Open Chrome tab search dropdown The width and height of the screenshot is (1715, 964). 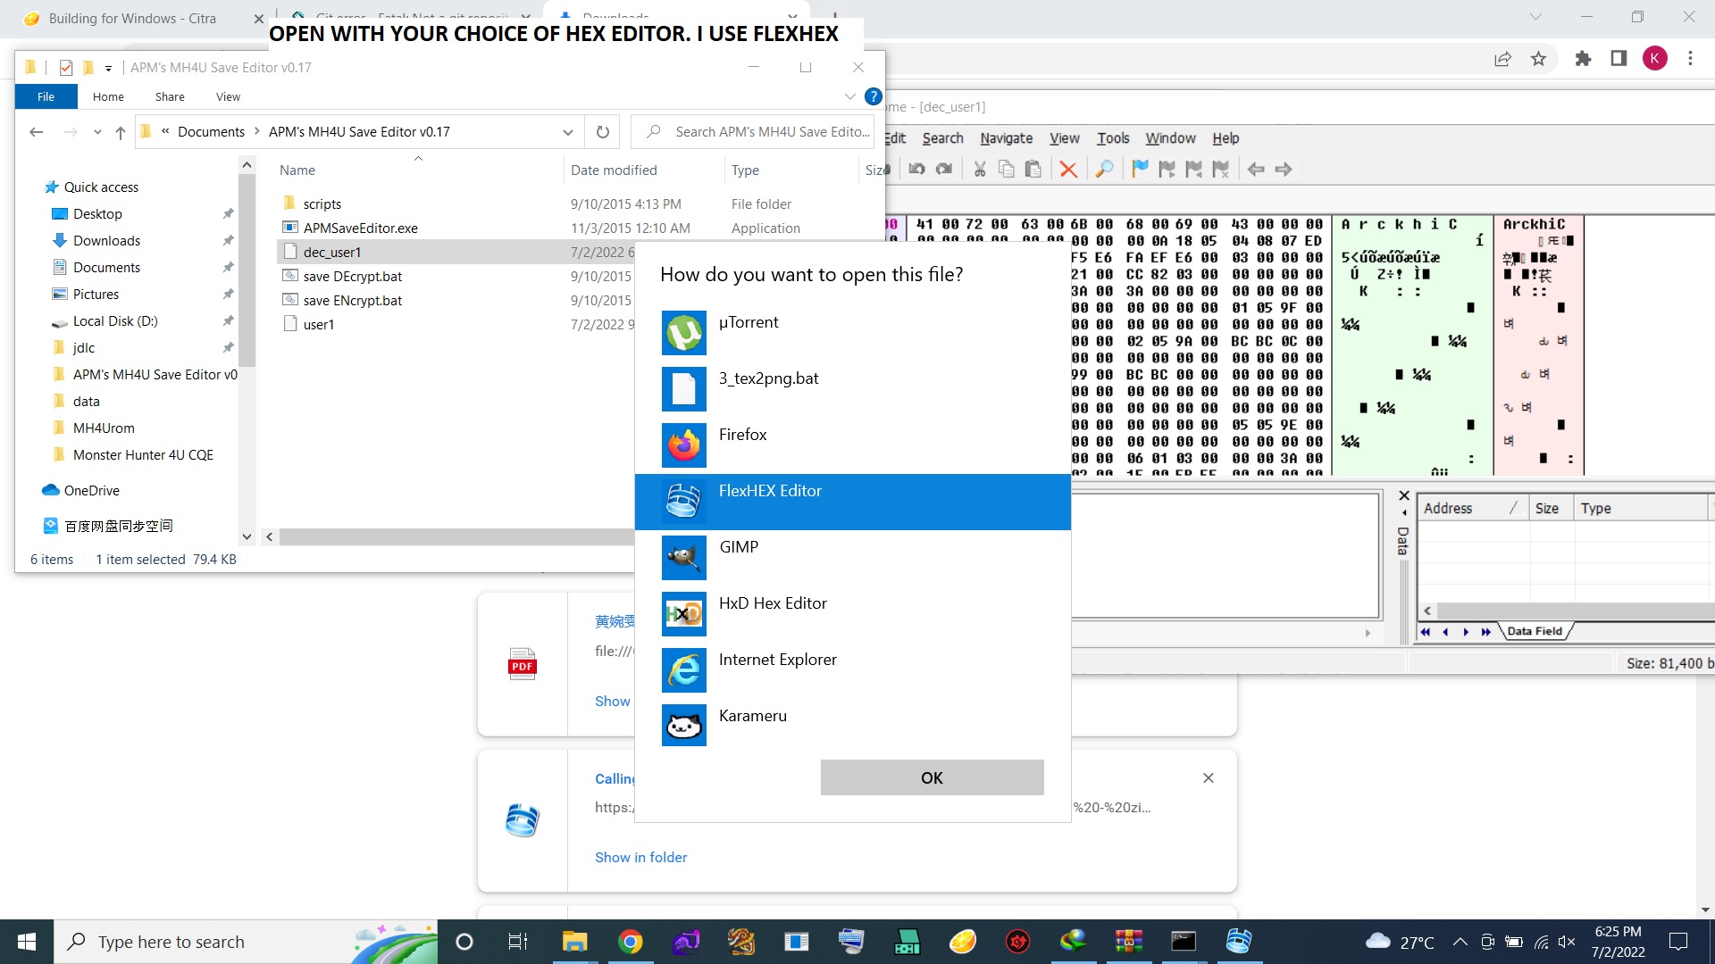(x=1535, y=17)
